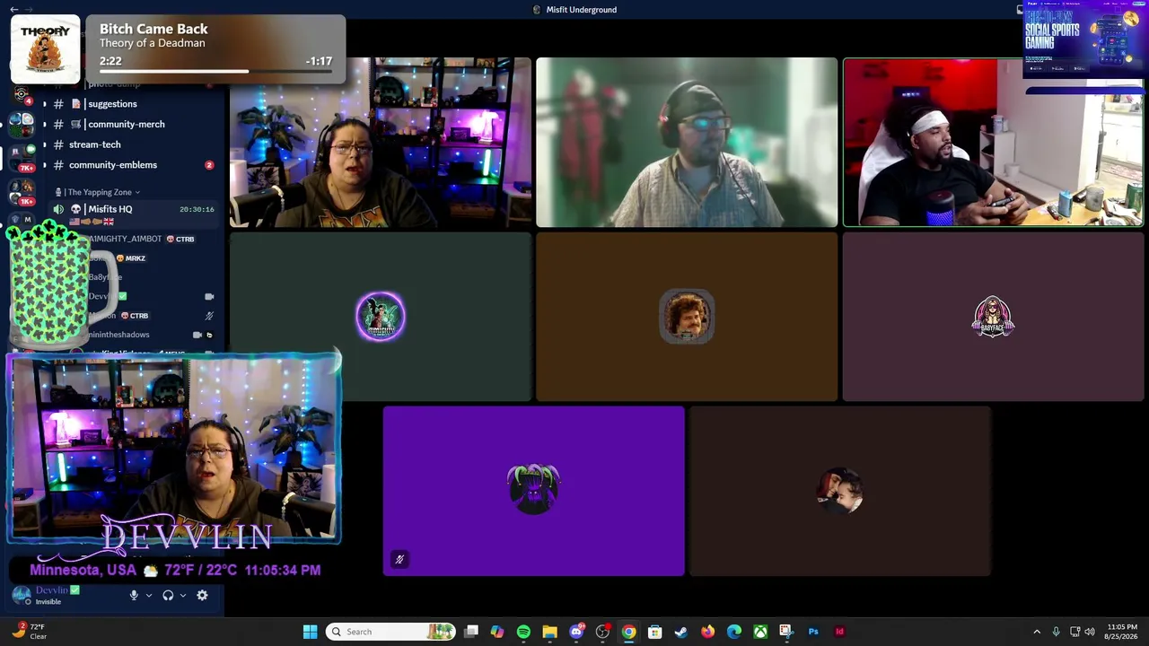Seek the Bitch Came Back song progress bar

click(215, 72)
